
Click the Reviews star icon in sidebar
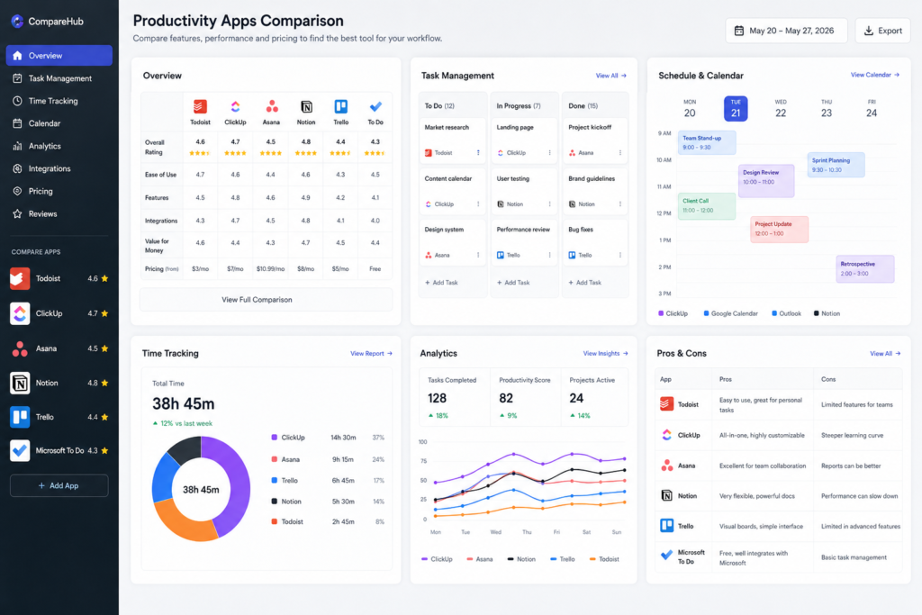(17, 214)
